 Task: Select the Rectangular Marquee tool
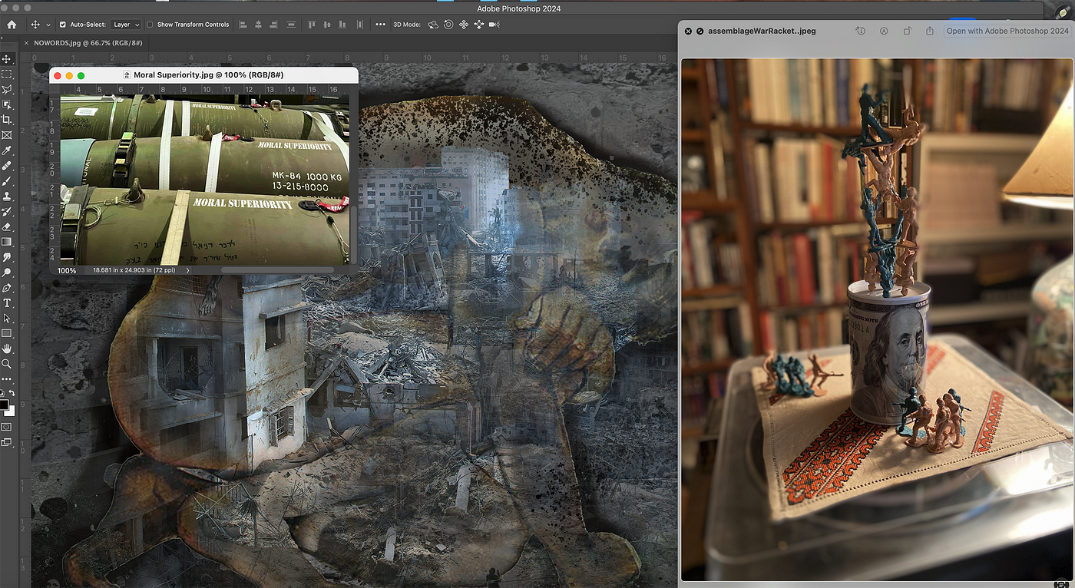7,74
